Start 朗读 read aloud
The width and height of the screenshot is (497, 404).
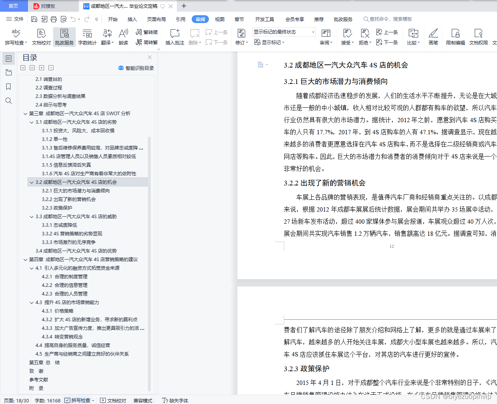[123, 37]
